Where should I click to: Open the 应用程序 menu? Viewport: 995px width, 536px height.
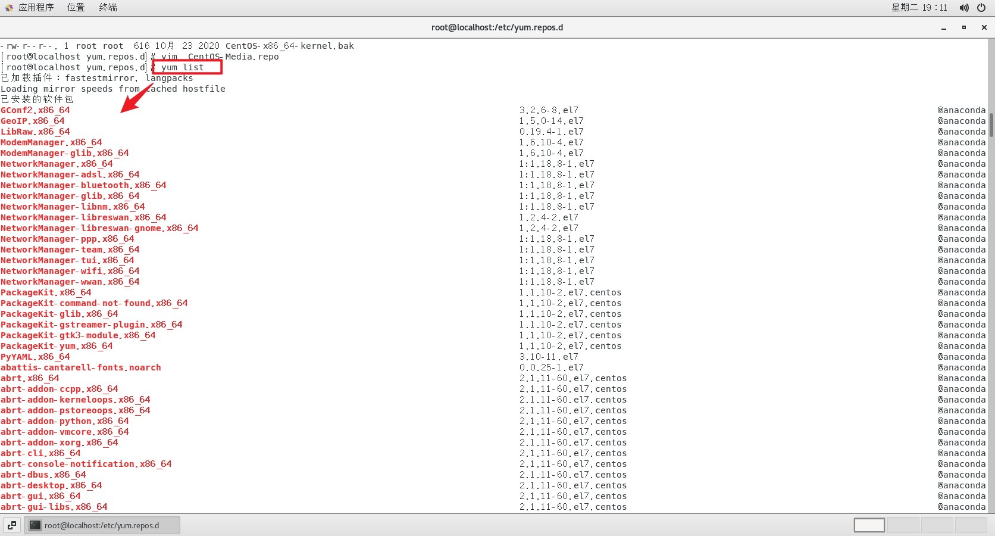[30, 7]
